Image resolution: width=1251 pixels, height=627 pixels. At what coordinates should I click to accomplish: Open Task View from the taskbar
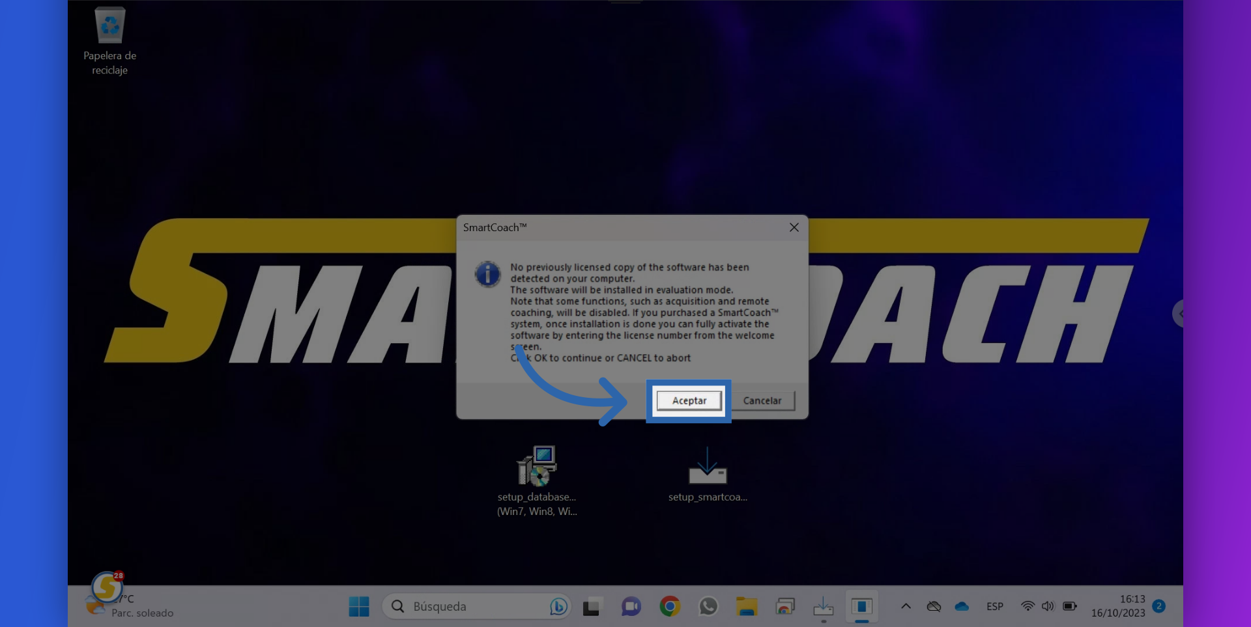pos(591,607)
